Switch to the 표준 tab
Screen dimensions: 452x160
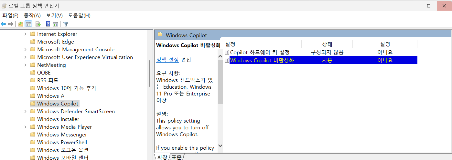pyautogui.click(x=177, y=157)
